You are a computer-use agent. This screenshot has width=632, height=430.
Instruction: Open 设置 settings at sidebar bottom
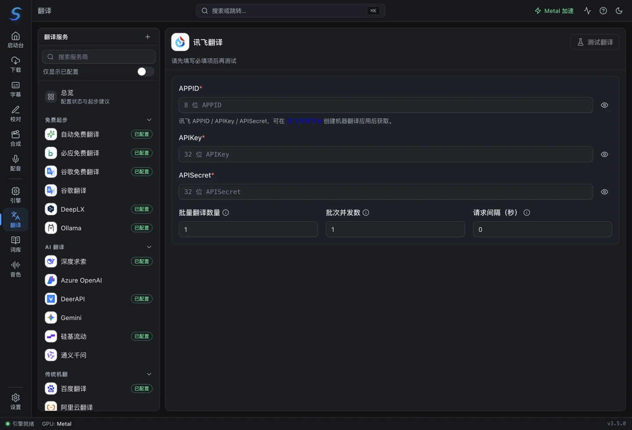pyautogui.click(x=16, y=401)
